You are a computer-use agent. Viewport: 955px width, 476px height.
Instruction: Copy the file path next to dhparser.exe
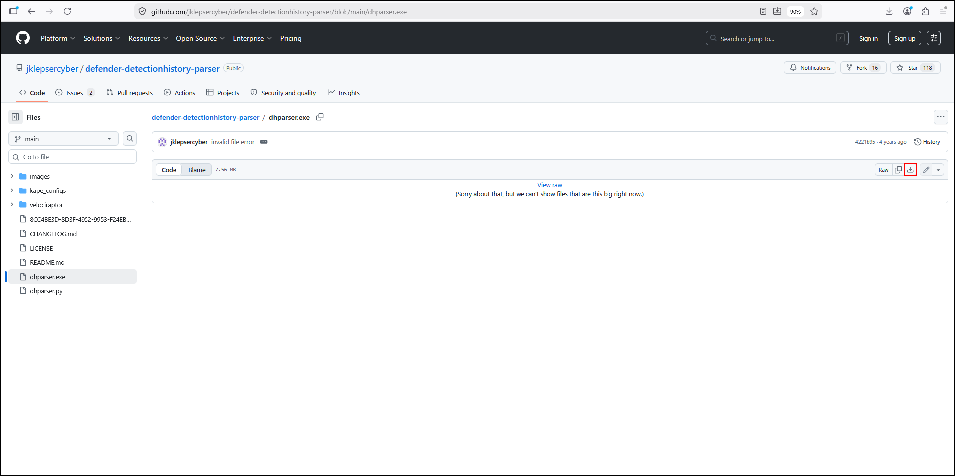pyautogui.click(x=320, y=117)
